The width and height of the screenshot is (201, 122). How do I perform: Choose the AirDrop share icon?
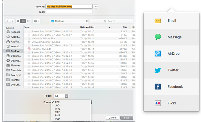[158, 54]
